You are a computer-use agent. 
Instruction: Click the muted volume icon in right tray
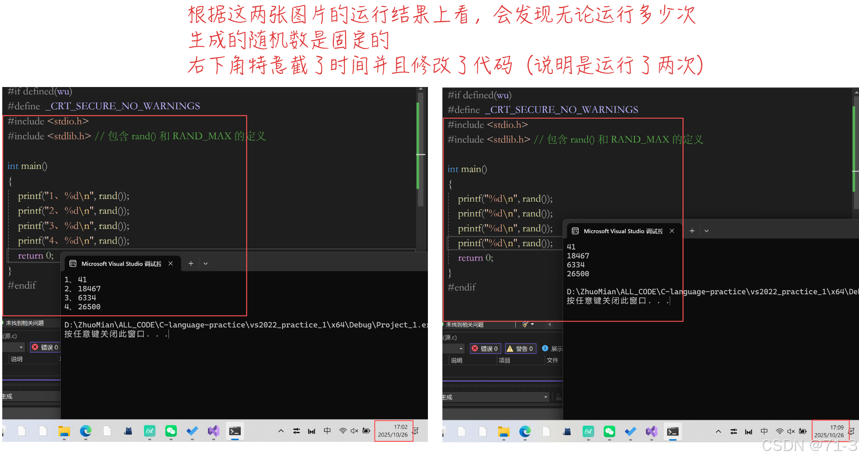(x=791, y=431)
